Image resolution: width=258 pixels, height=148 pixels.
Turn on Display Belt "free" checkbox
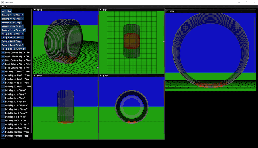click(3, 109)
